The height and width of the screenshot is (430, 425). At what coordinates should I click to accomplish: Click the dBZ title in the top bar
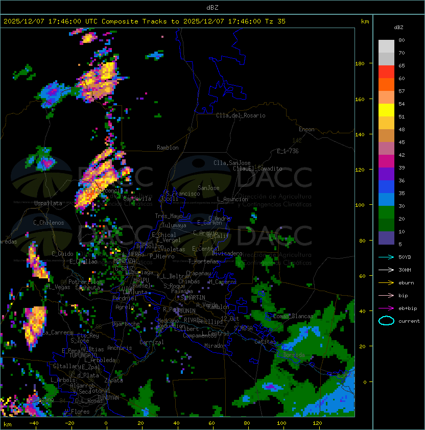tap(212, 7)
